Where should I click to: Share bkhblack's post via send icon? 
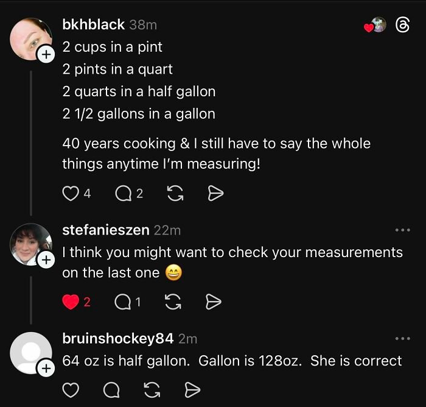216,193
